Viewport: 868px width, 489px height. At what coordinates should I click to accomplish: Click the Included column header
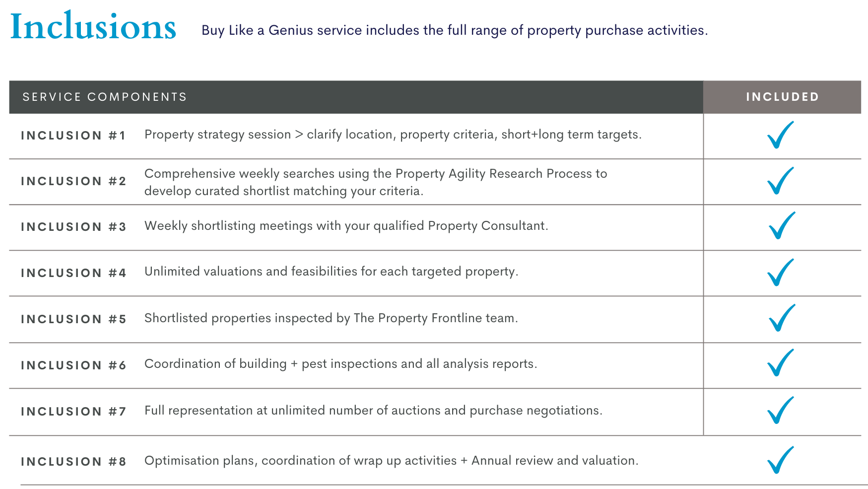(782, 97)
